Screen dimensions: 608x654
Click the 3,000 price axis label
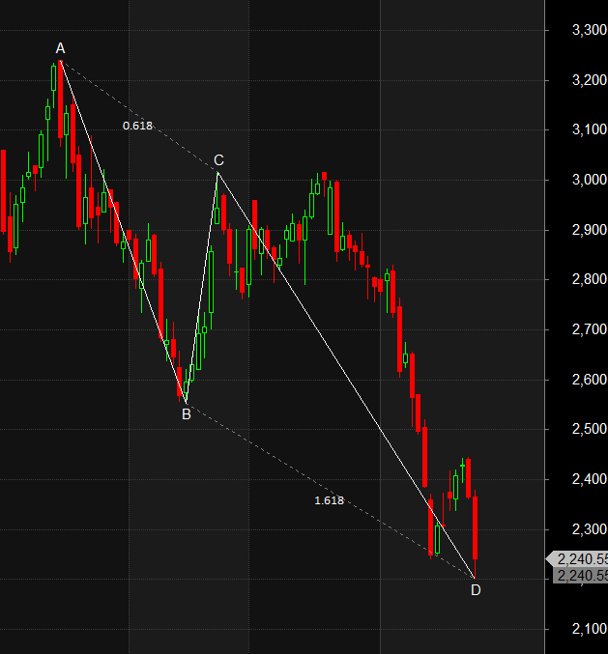(590, 181)
